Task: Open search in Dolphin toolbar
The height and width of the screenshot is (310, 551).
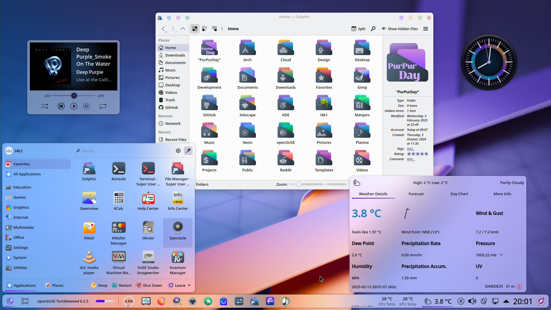Action: [373, 29]
